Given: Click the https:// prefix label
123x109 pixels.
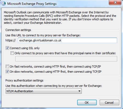Looking at the screenshot, I should pyautogui.click(x=10, y=40).
